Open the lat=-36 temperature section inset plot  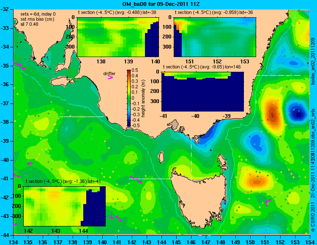[215, 37]
